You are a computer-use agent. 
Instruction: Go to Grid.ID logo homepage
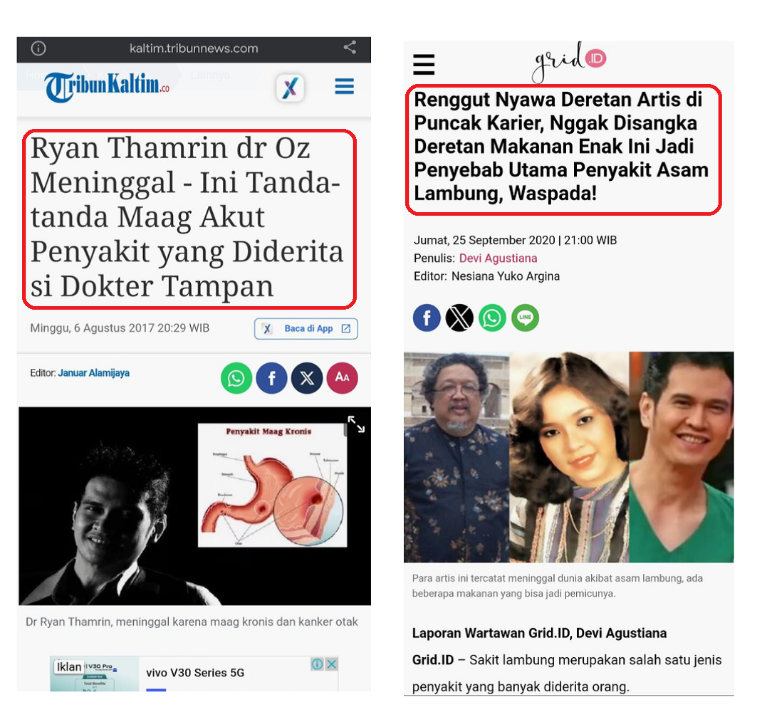[x=569, y=62]
